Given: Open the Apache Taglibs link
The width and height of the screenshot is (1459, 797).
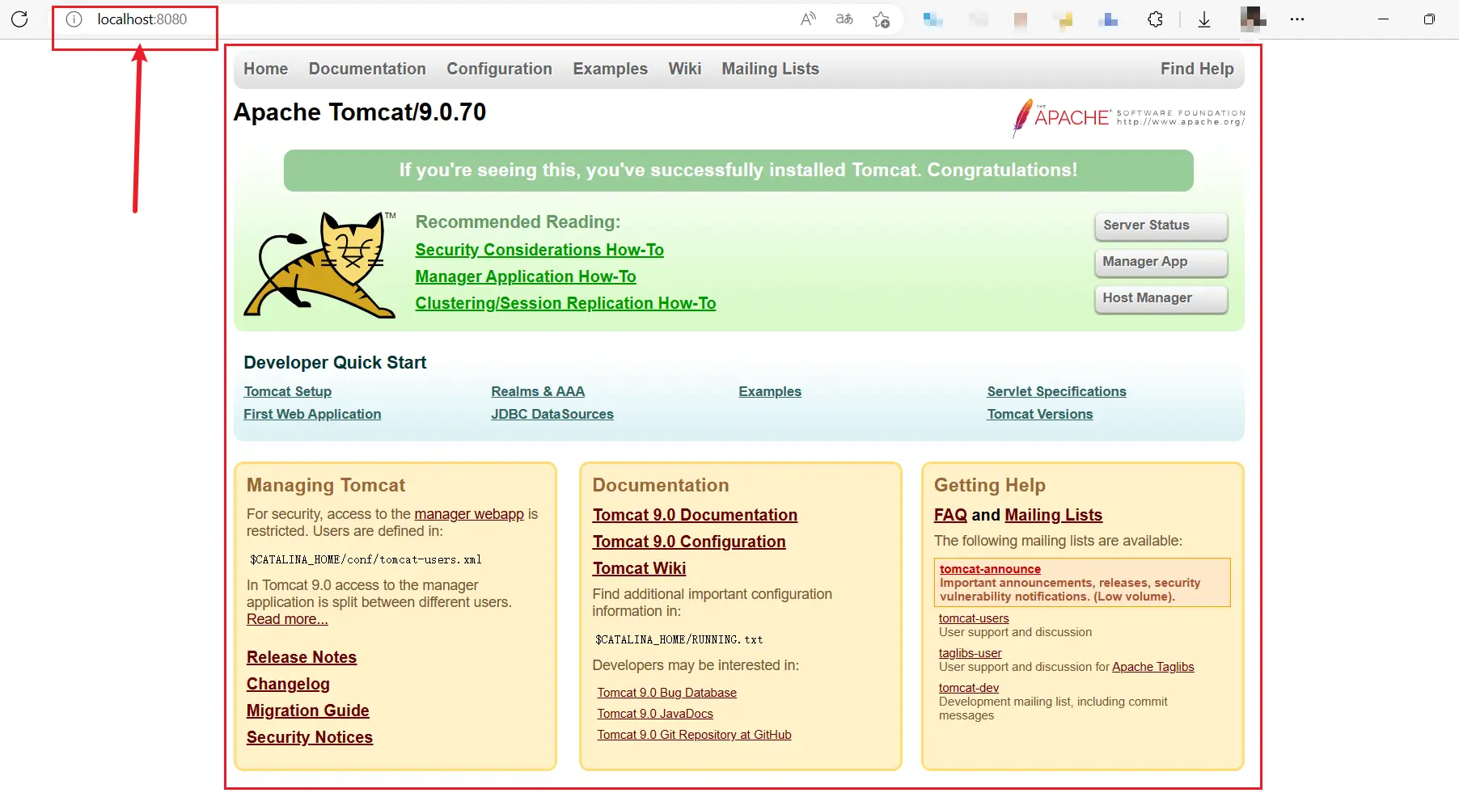Looking at the screenshot, I should pyautogui.click(x=1152, y=667).
